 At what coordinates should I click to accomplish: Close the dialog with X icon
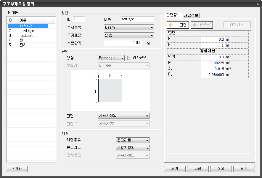[x=258, y=4]
